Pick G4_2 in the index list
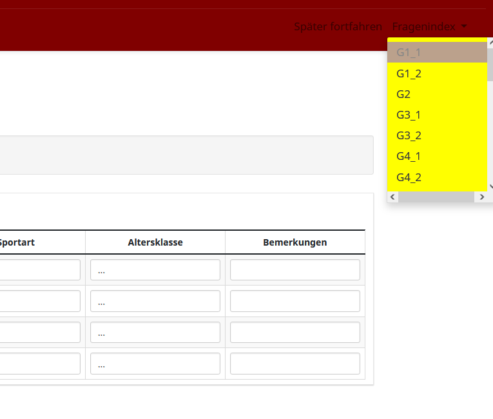This screenshot has width=493, height=419. click(409, 177)
